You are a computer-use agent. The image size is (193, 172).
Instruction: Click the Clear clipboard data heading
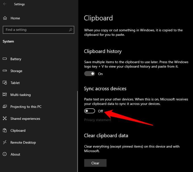pos(106,136)
